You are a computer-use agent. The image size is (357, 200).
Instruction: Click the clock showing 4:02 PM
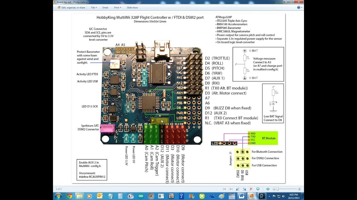click(x=294, y=196)
